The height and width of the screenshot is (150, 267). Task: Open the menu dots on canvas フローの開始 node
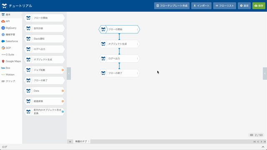[x=137, y=30]
